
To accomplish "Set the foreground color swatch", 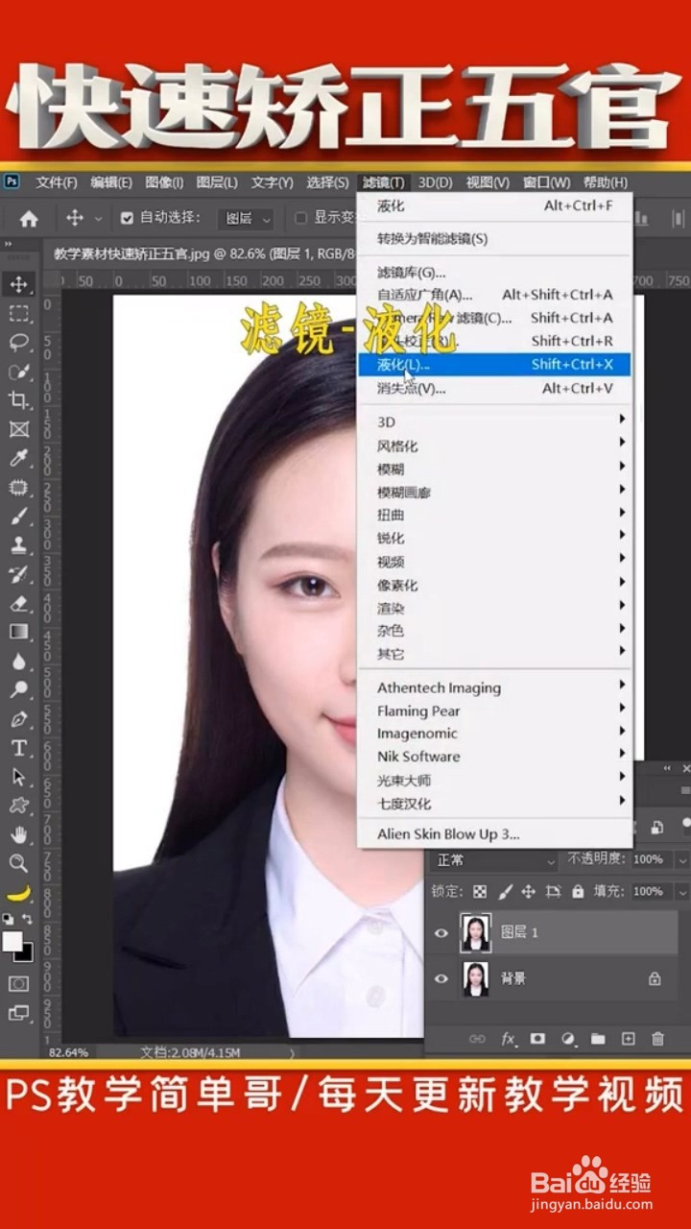I will (12, 941).
